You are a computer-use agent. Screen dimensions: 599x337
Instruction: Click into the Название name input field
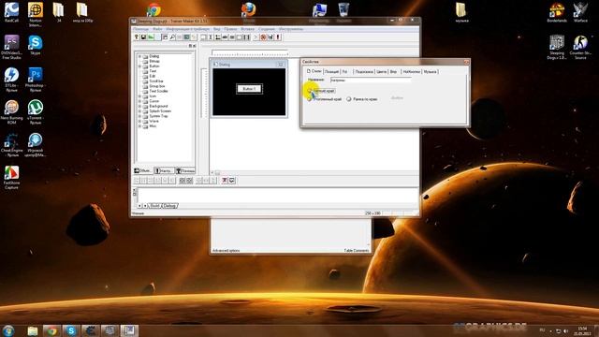(371, 81)
